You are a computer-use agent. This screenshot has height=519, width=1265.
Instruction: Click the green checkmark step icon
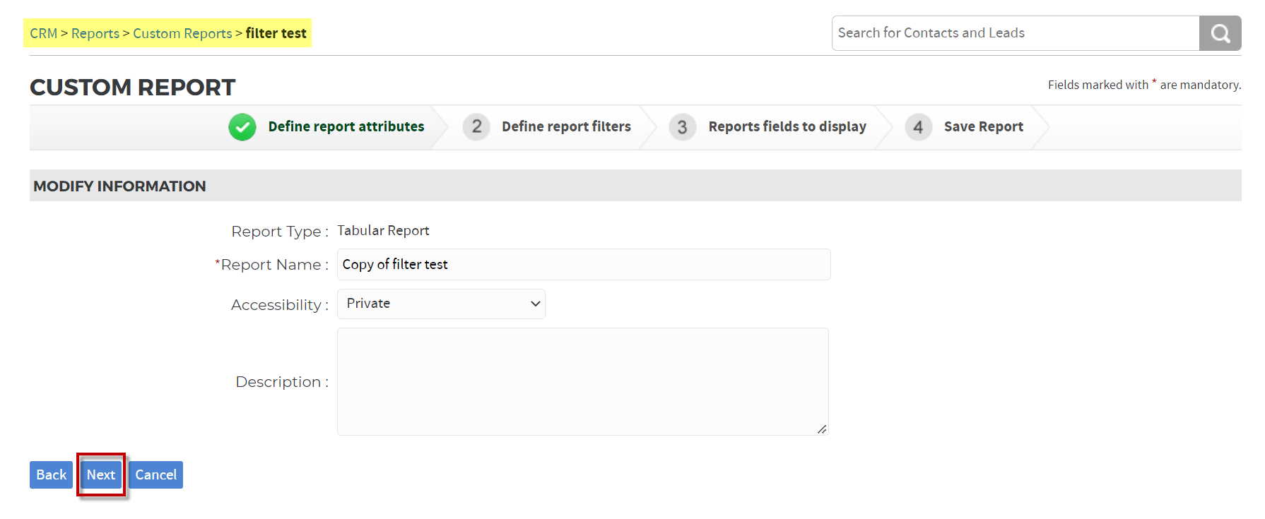[x=242, y=127]
